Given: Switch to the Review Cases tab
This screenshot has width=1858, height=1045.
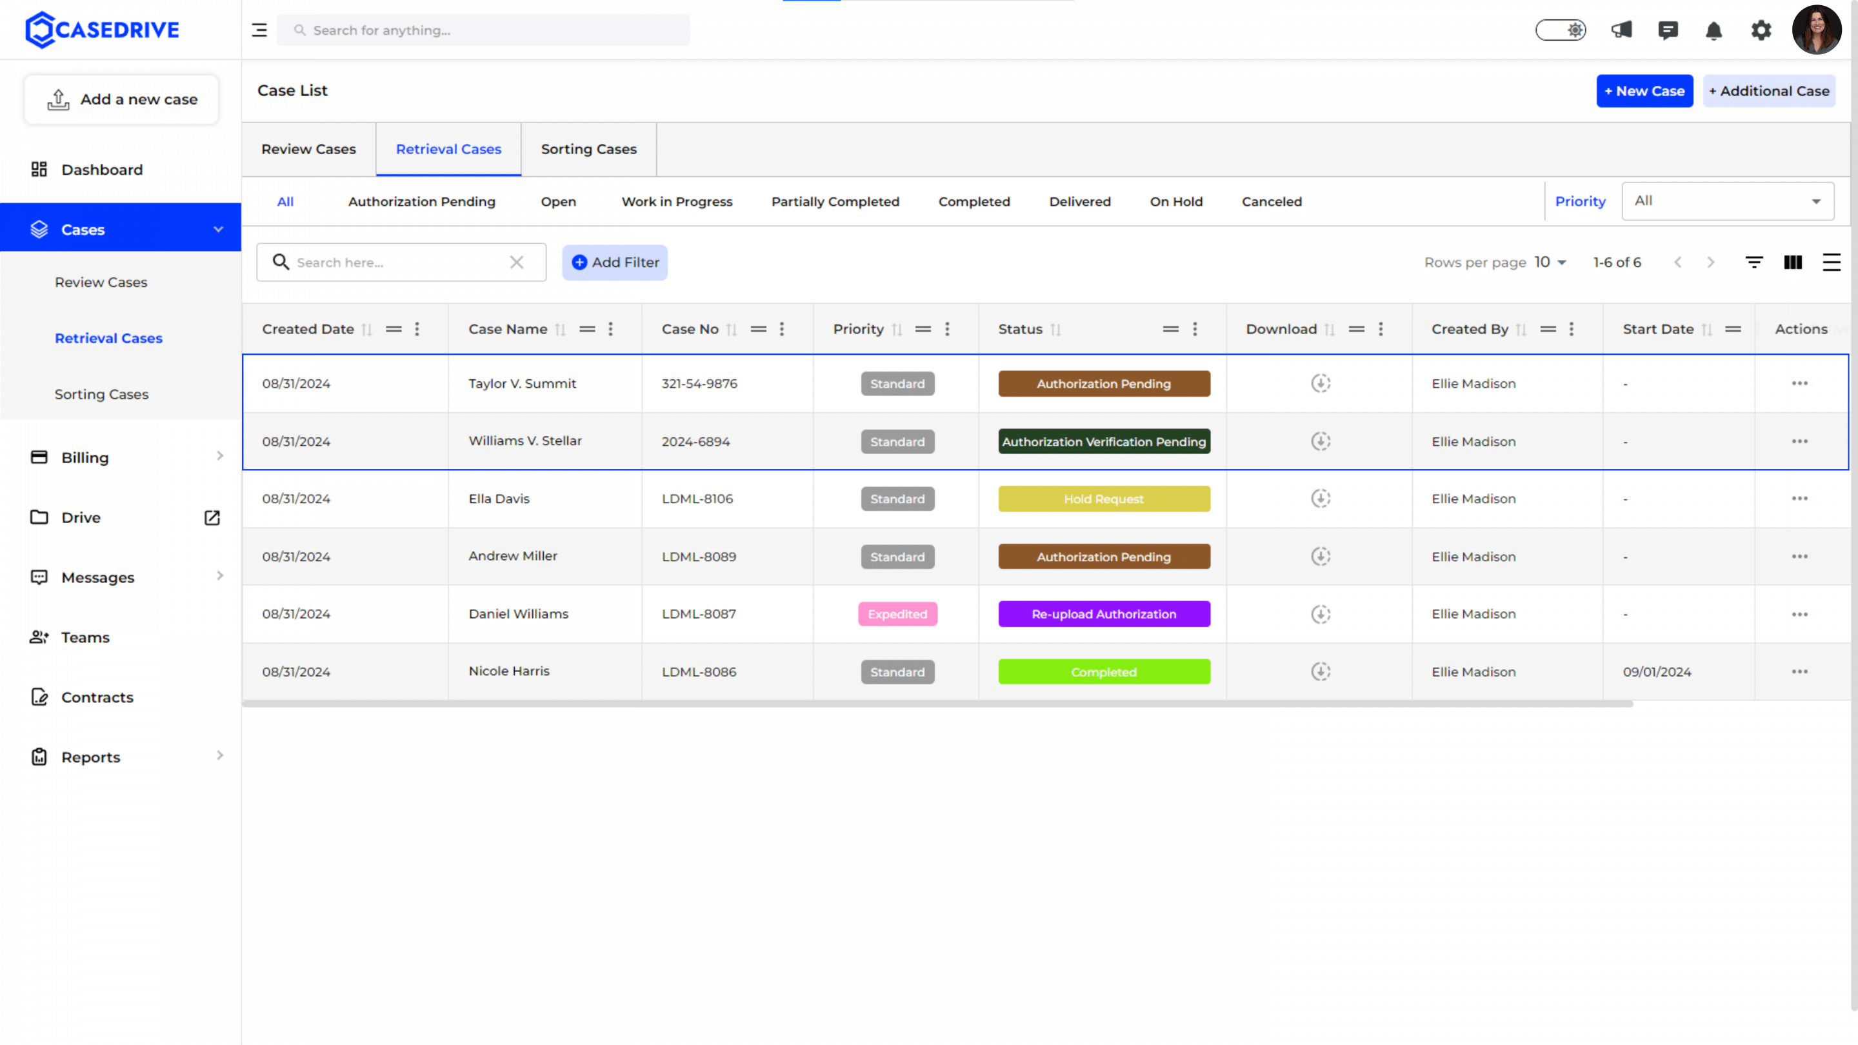Looking at the screenshot, I should [x=309, y=149].
